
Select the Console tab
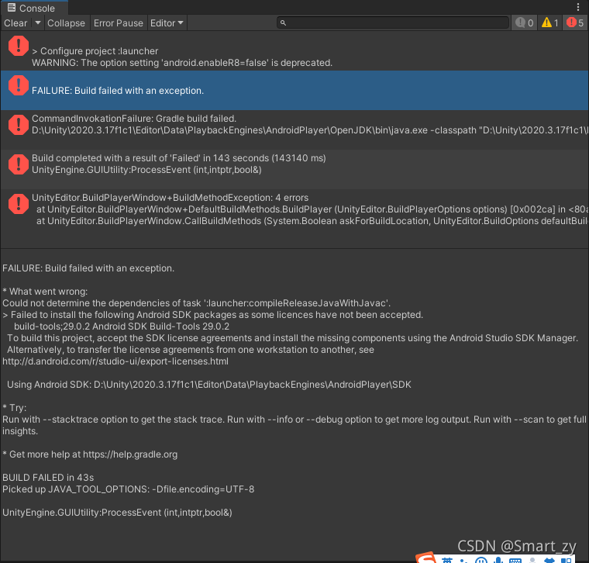(34, 8)
